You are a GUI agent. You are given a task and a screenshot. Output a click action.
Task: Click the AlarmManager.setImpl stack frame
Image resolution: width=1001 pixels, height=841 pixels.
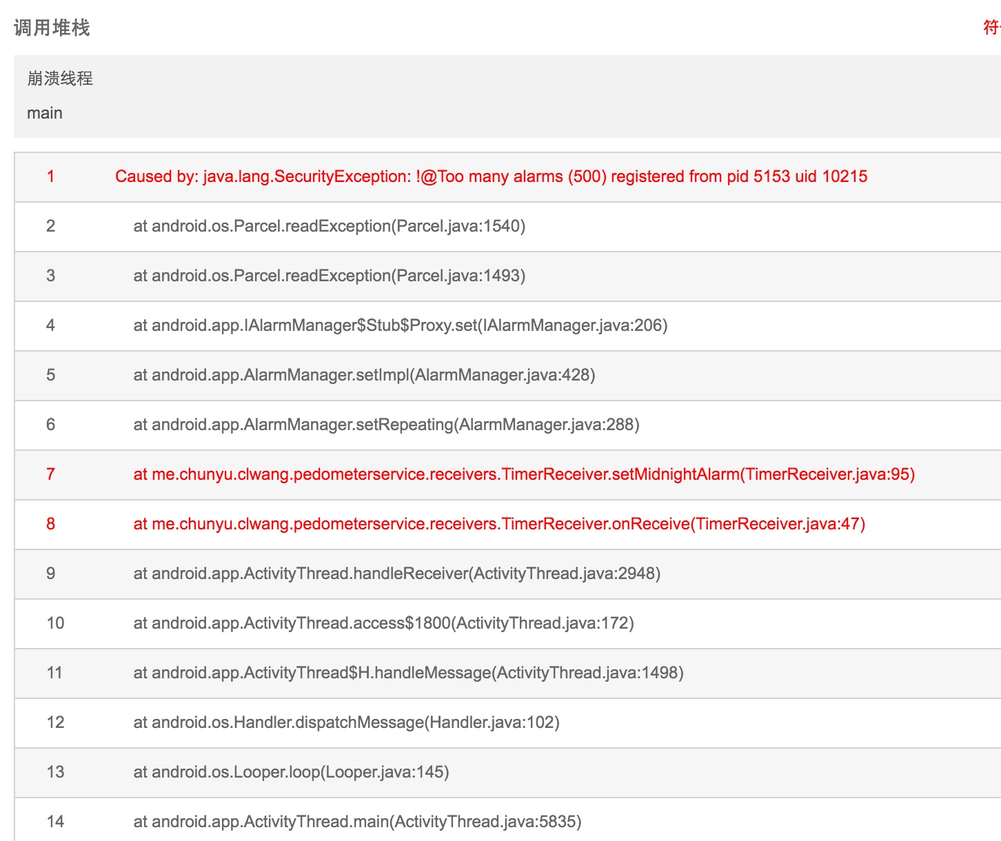tap(364, 375)
